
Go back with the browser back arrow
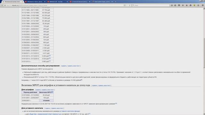[2, 5]
